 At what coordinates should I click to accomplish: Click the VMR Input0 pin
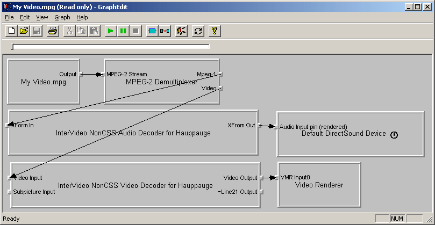276,177
